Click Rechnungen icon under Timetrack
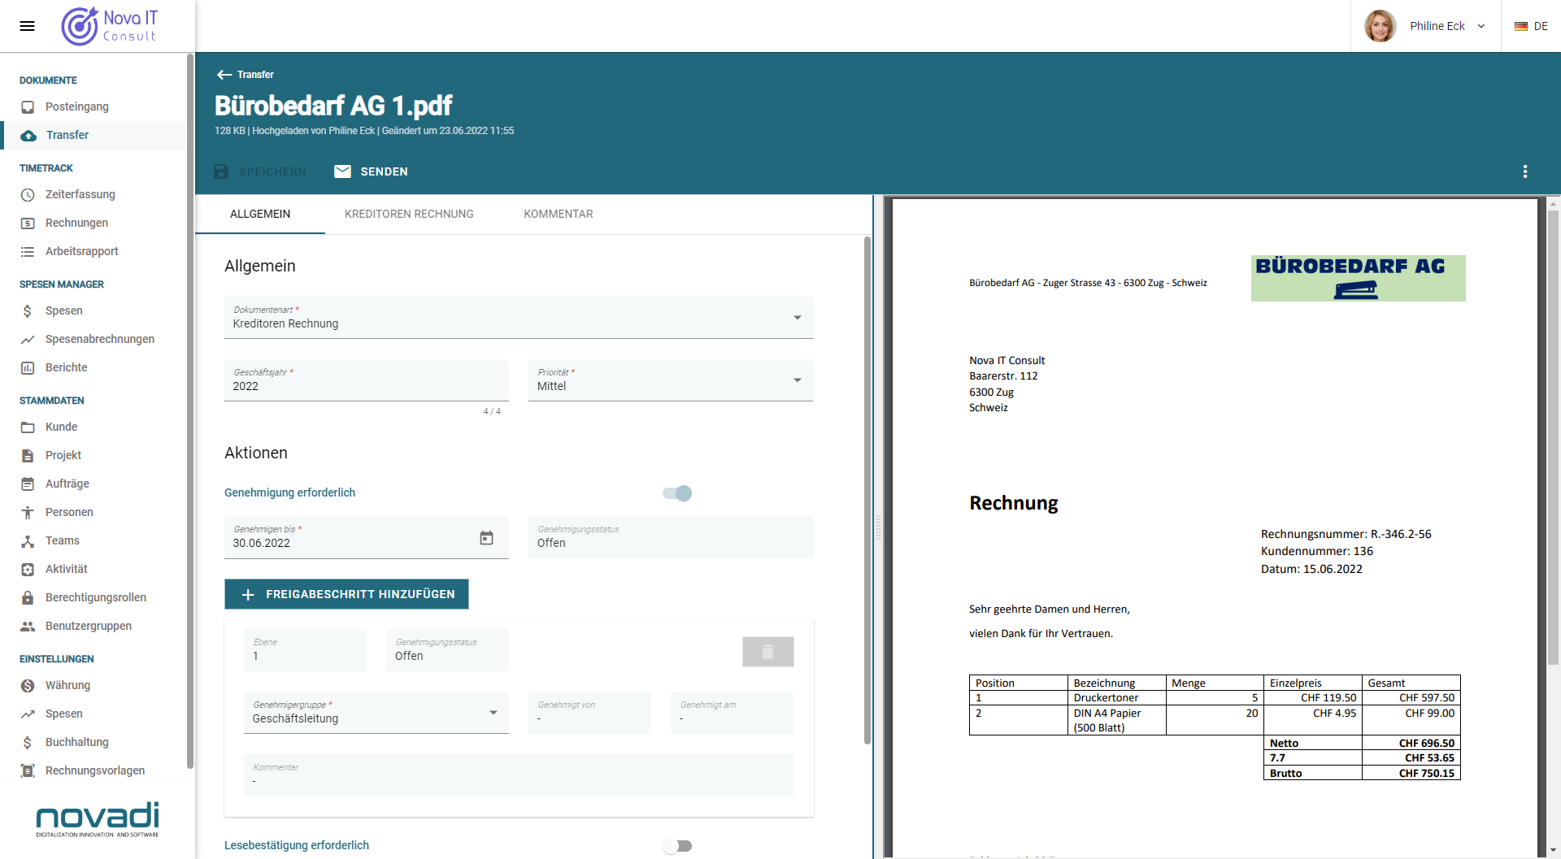This screenshot has height=859, width=1561. click(28, 223)
